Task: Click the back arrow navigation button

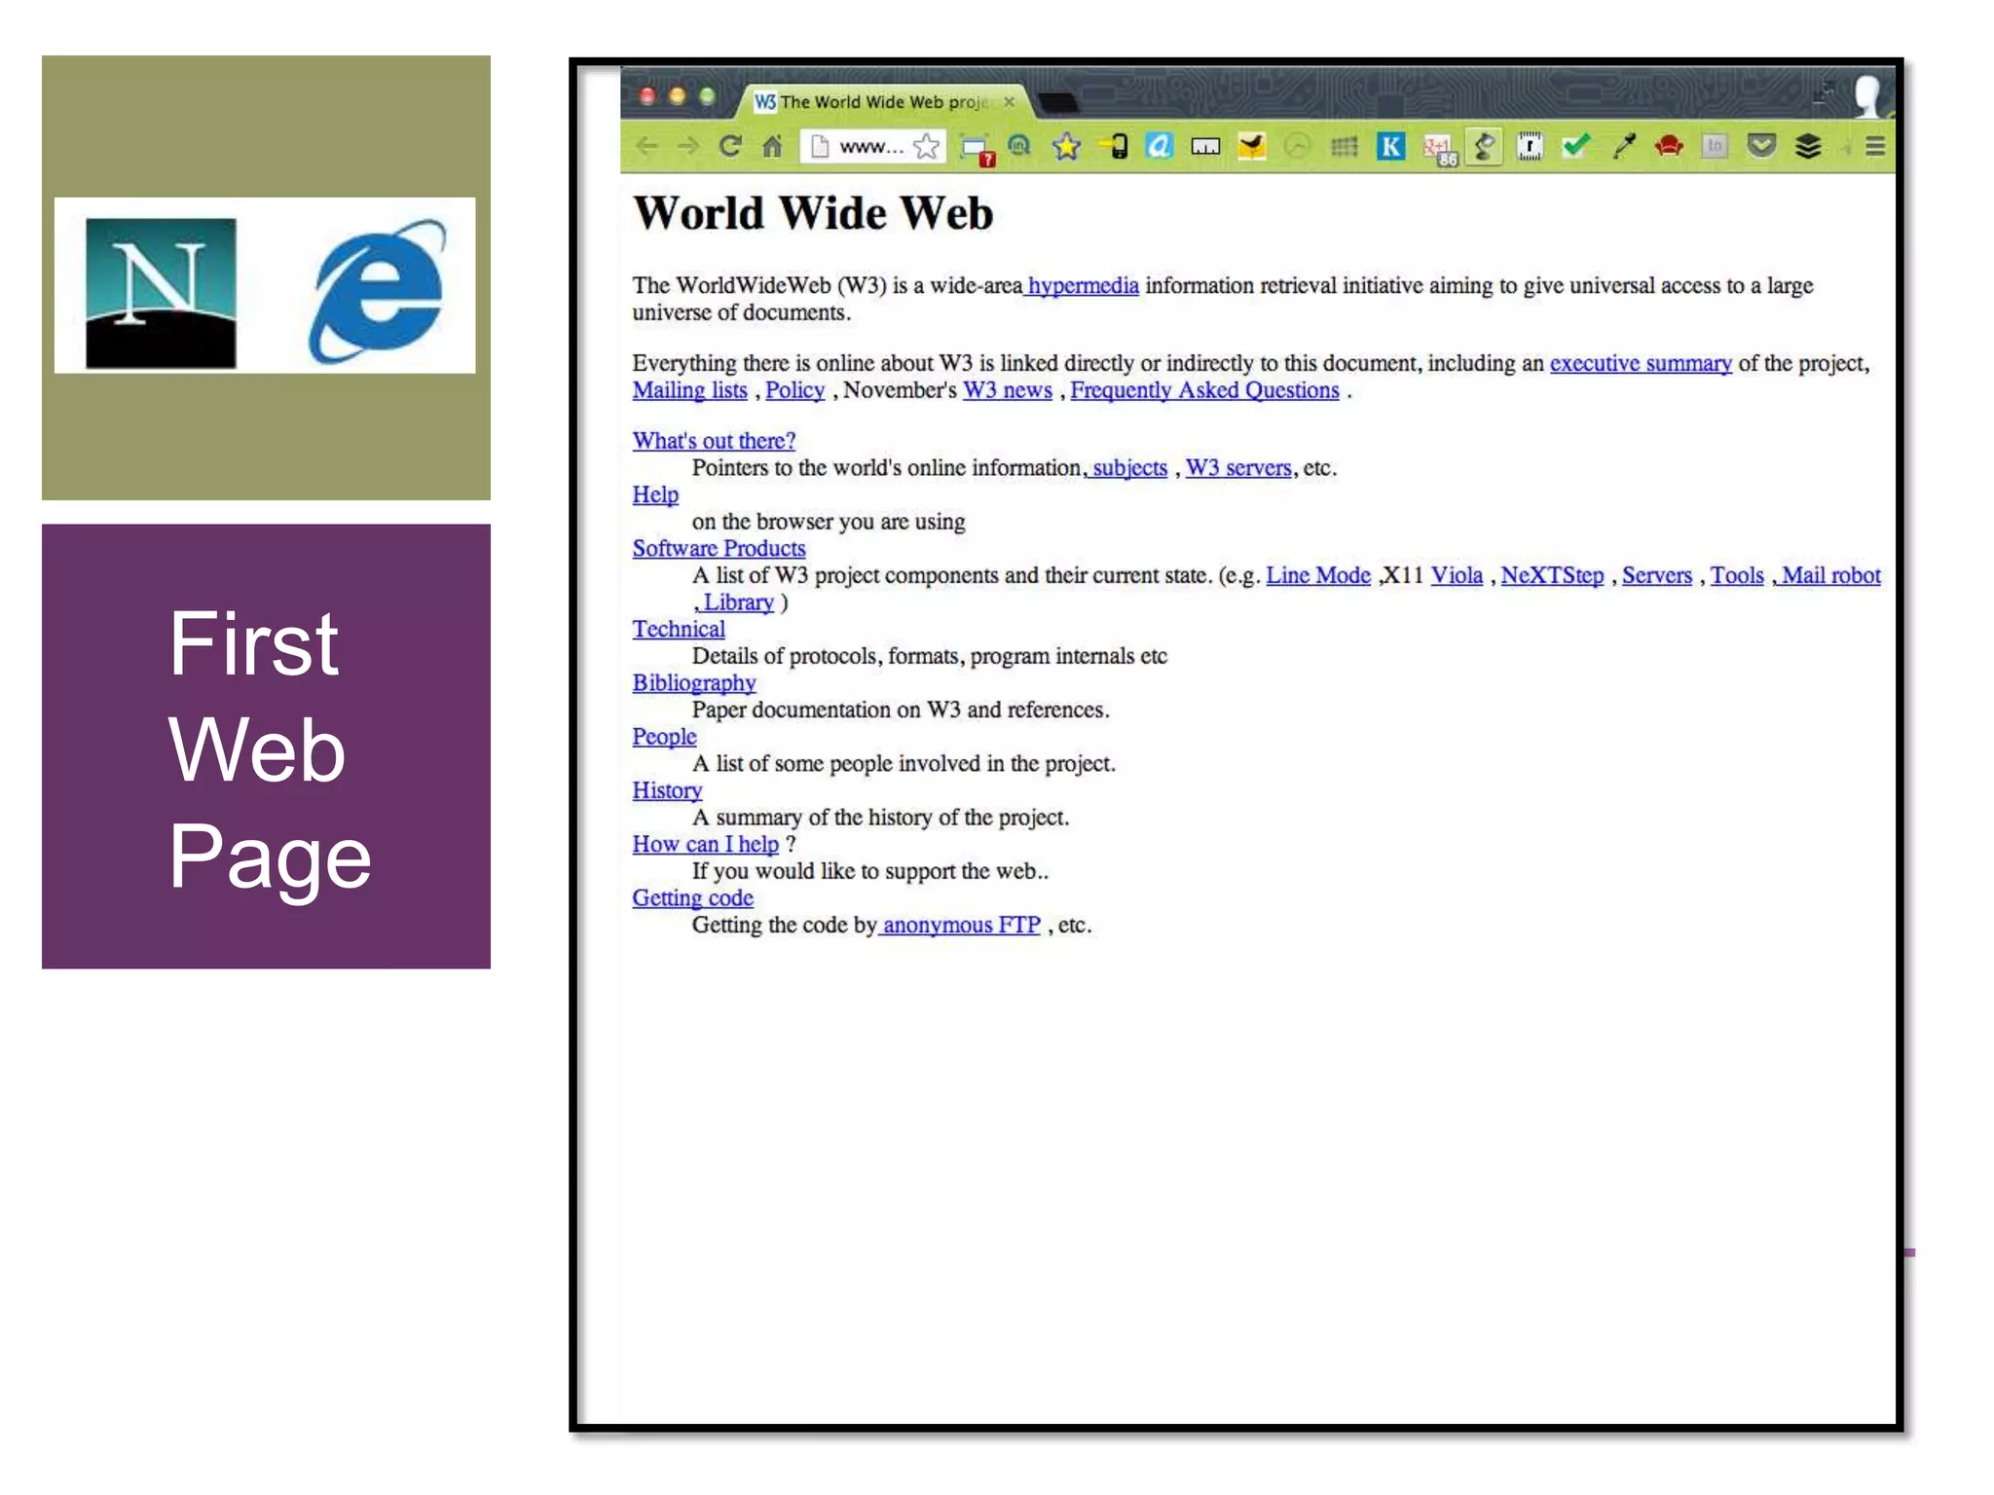Action: 646,146
